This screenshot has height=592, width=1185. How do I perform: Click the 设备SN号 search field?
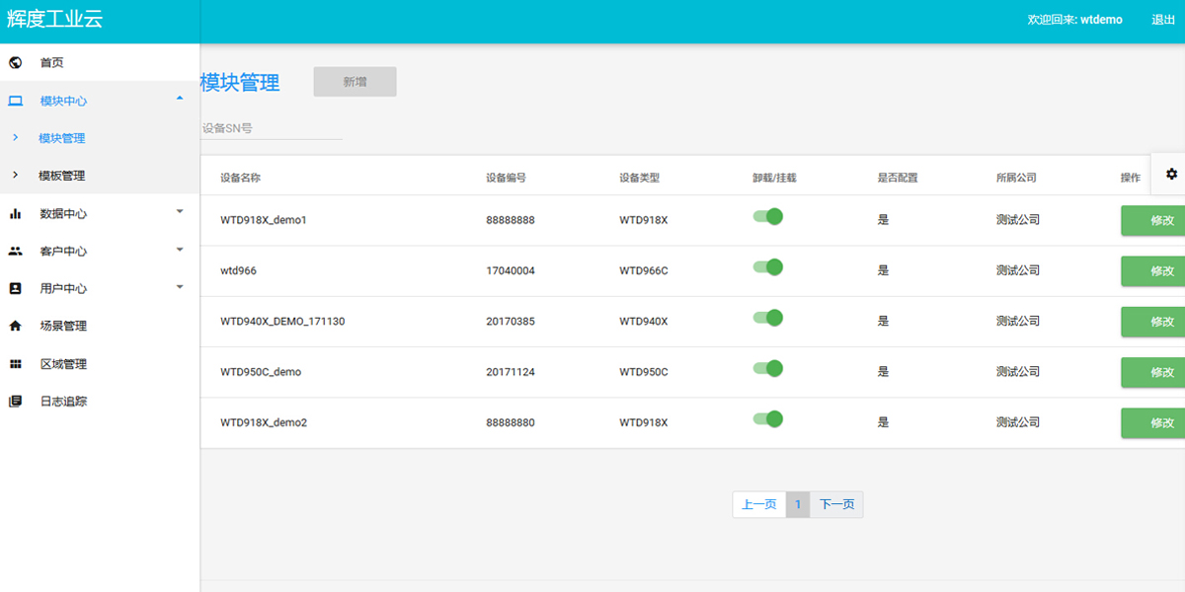tap(271, 128)
